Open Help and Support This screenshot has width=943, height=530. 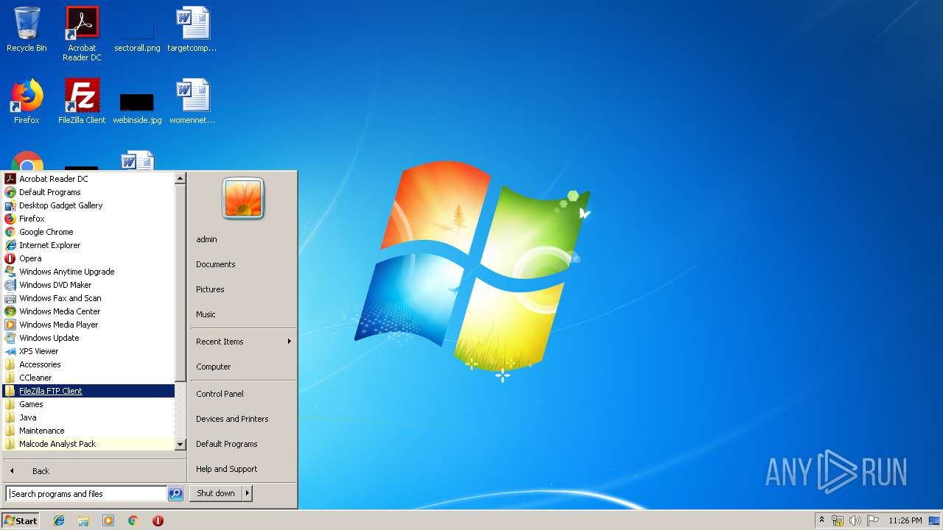click(242, 469)
